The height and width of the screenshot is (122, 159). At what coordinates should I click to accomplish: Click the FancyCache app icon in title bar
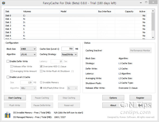[4, 3]
